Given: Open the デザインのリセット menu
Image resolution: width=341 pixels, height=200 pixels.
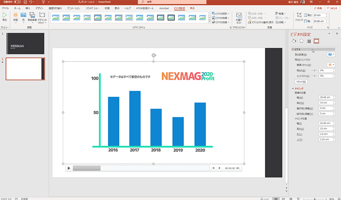Looking at the screenshot, I should 42,17.
